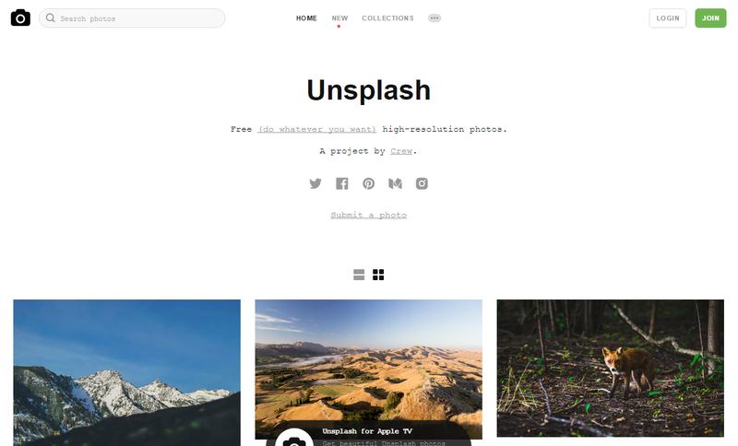Click the magnifier icon in search bar
Screen dimensions: 738x446
(x=51, y=18)
